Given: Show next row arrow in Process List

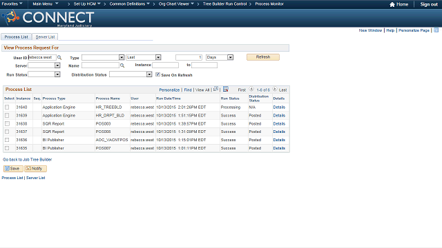Looking at the screenshot, I should [275, 89].
